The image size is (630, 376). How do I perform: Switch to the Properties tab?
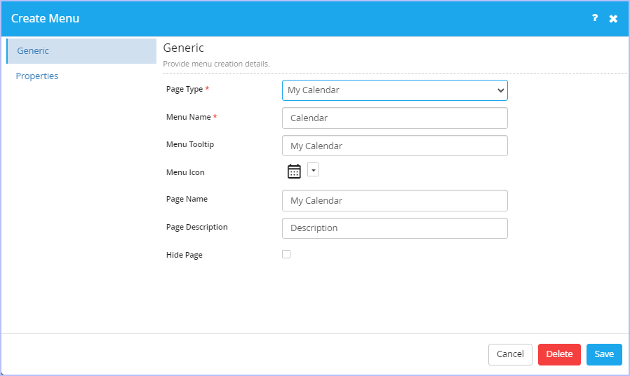coord(37,76)
